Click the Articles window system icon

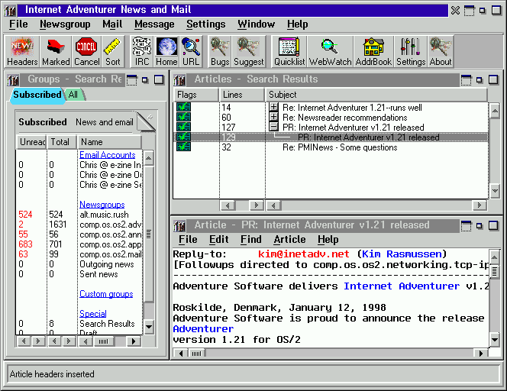(179, 80)
